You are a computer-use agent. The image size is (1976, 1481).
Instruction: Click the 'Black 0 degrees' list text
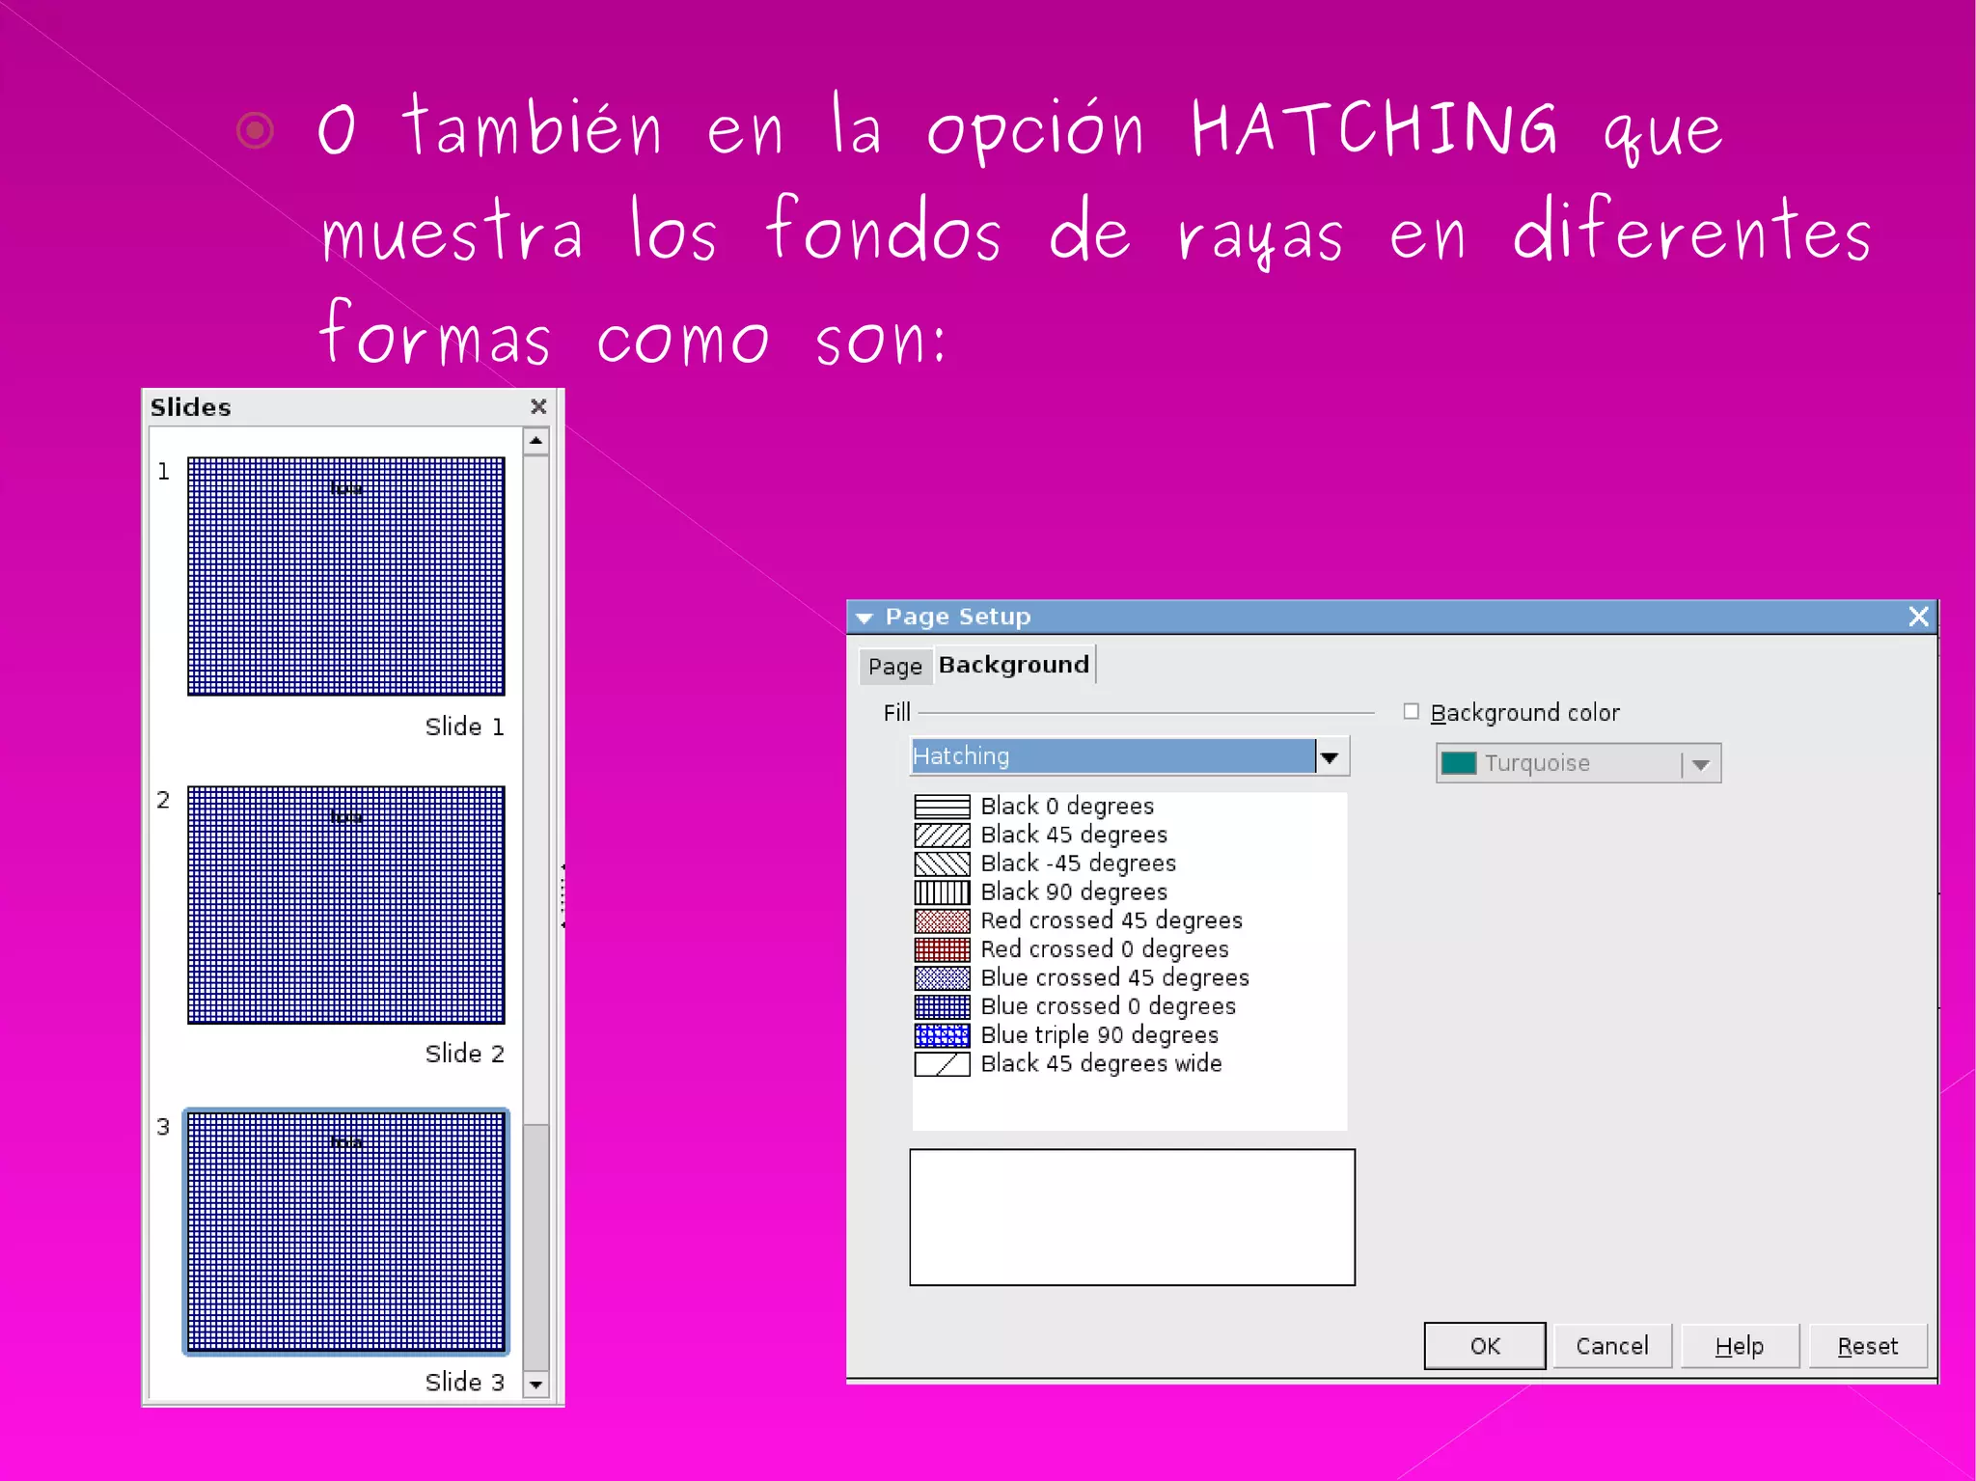[1067, 807]
